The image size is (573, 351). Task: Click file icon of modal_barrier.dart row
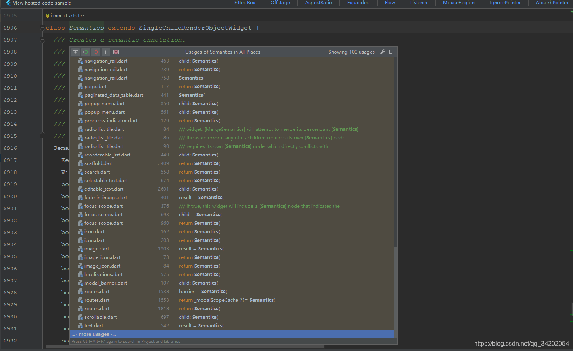coord(81,283)
